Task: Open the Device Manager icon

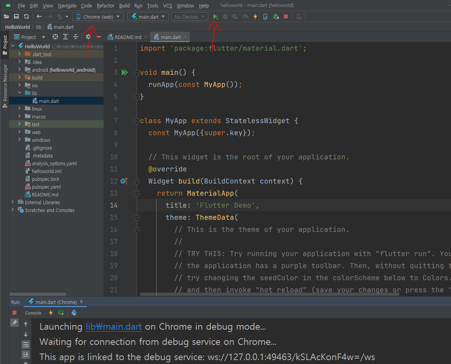Action: [x=299, y=17]
